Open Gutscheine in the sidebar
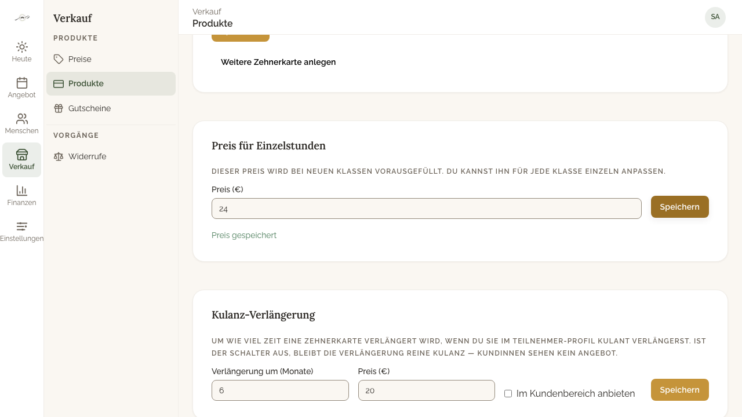Image resolution: width=742 pixels, height=417 pixels. 111,108
